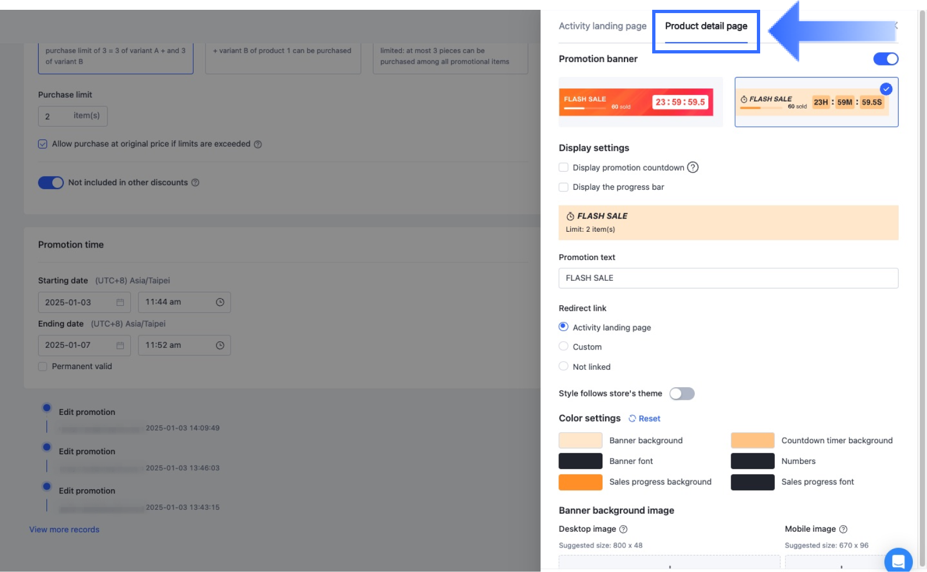Enable Display the progress bar checkbox

click(563, 187)
